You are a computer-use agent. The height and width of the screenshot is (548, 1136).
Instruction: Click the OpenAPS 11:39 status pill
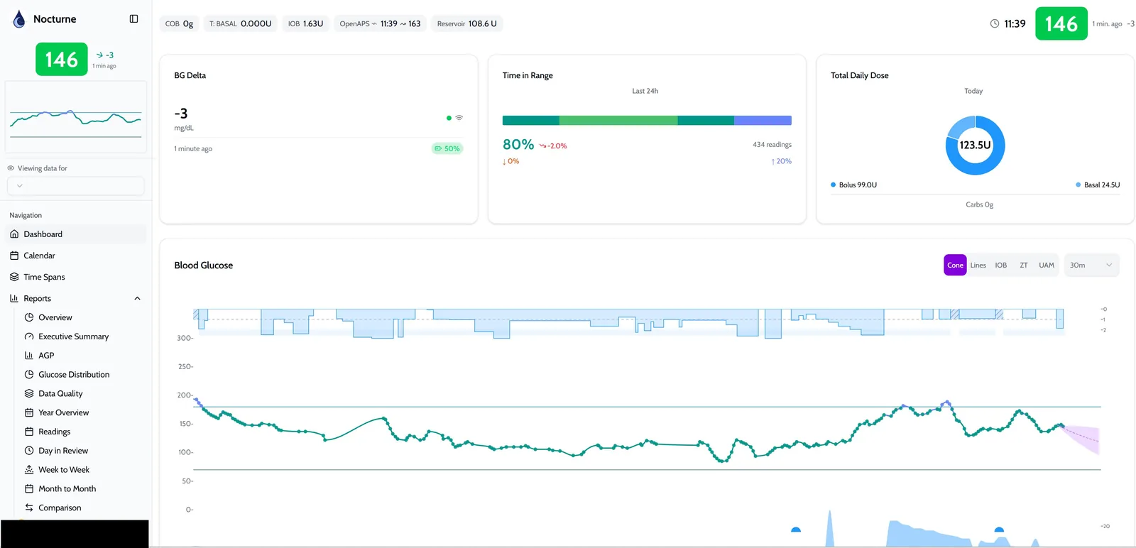[380, 23]
